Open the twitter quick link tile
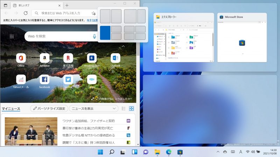The image size is (280, 157). point(68,80)
